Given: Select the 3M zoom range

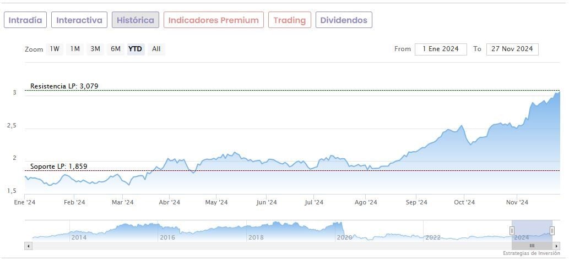Looking at the screenshot, I should 95,49.
